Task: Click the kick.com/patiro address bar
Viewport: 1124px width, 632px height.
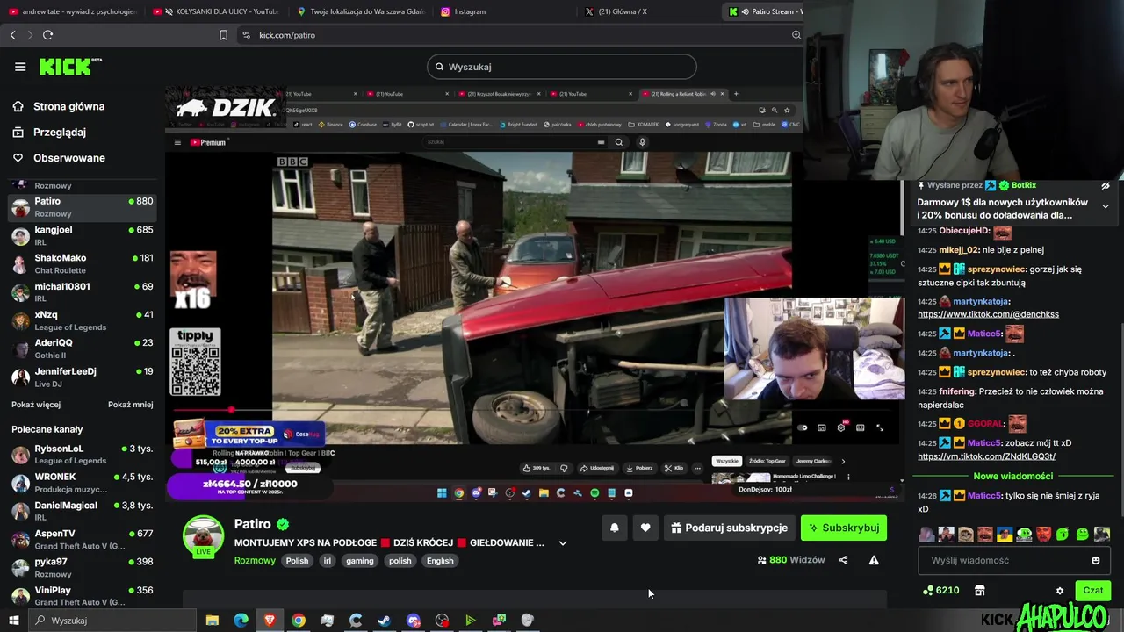Action: pyautogui.click(x=509, y=35)
